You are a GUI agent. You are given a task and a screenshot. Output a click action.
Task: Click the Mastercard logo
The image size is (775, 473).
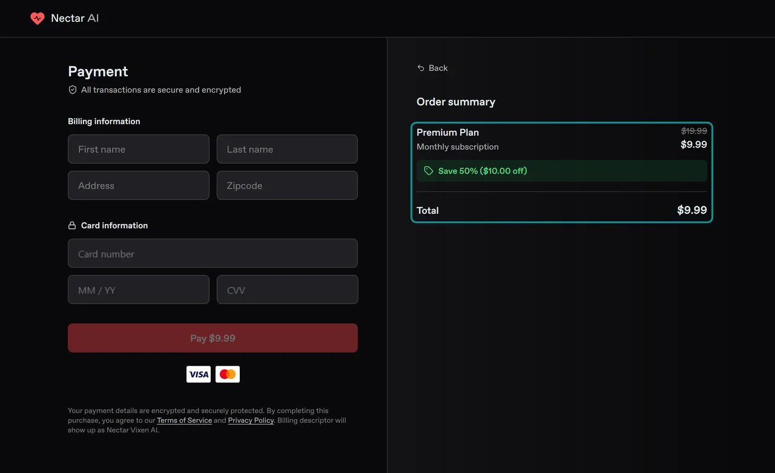228,374
